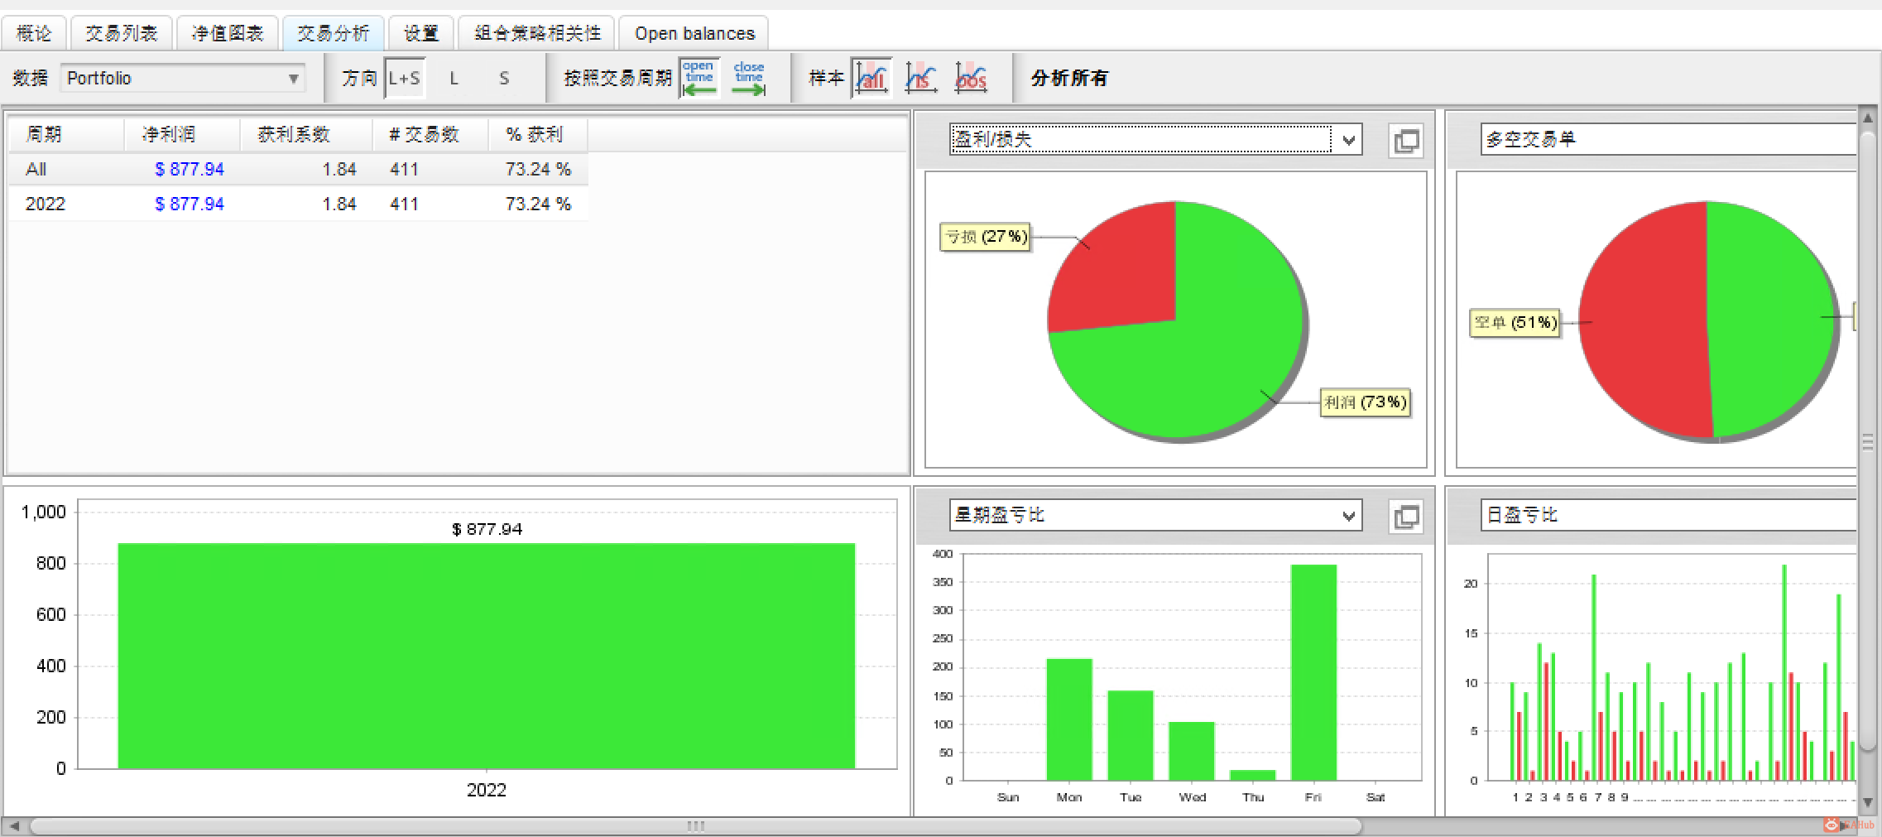This screenshot has width=1882, height=837.
Task: Click the 2022 label under the bar chart
Action: (x=487, y=790)
